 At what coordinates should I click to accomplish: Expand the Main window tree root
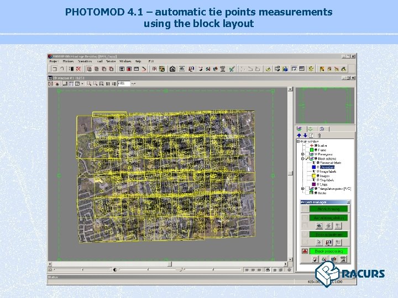point(298,141)
